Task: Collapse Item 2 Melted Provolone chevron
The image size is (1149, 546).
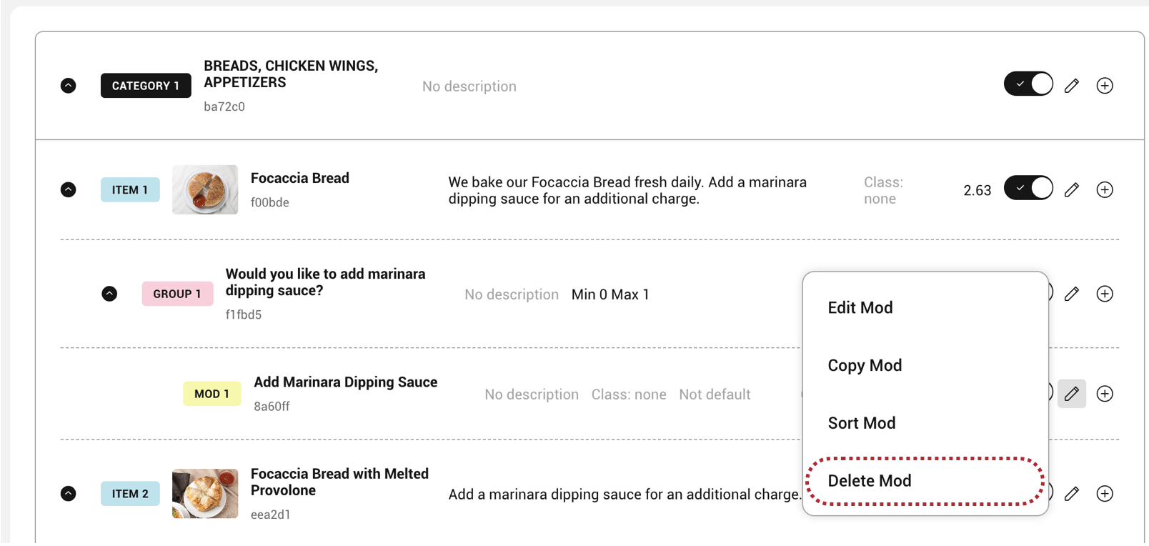Action: click(x=69, y=494)
